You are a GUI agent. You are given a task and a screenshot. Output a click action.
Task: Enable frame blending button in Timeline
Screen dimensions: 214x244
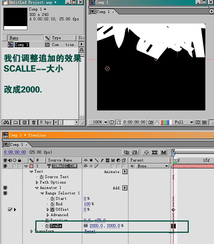tap(154, 152)
